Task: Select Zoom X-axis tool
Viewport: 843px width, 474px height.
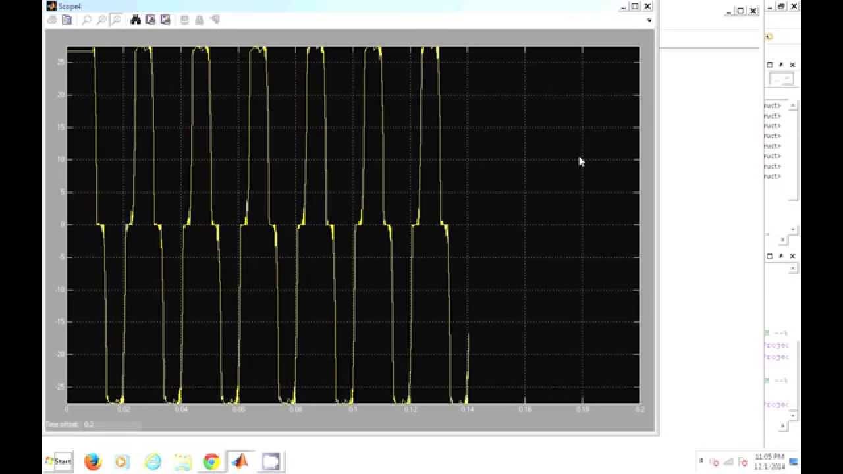Action: point(101,20)
